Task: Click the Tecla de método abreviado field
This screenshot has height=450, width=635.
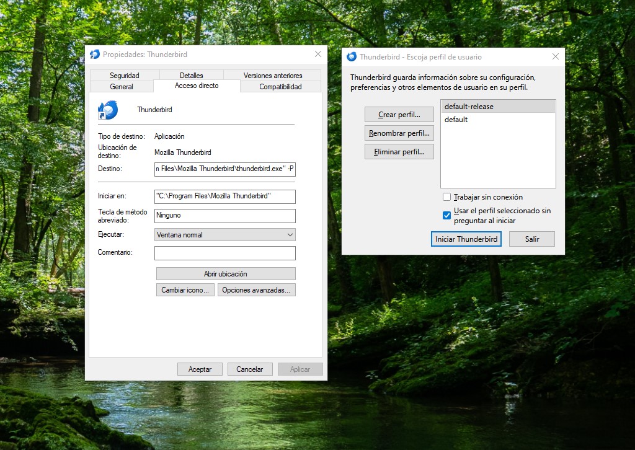Action: click(x=224, y=216)
